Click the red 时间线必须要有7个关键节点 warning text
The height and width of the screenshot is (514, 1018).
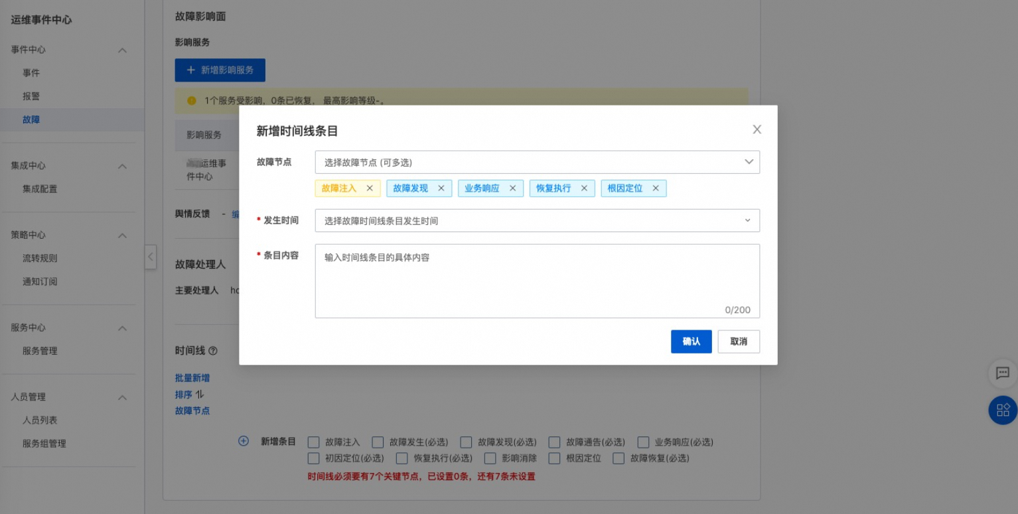(421, 476)
